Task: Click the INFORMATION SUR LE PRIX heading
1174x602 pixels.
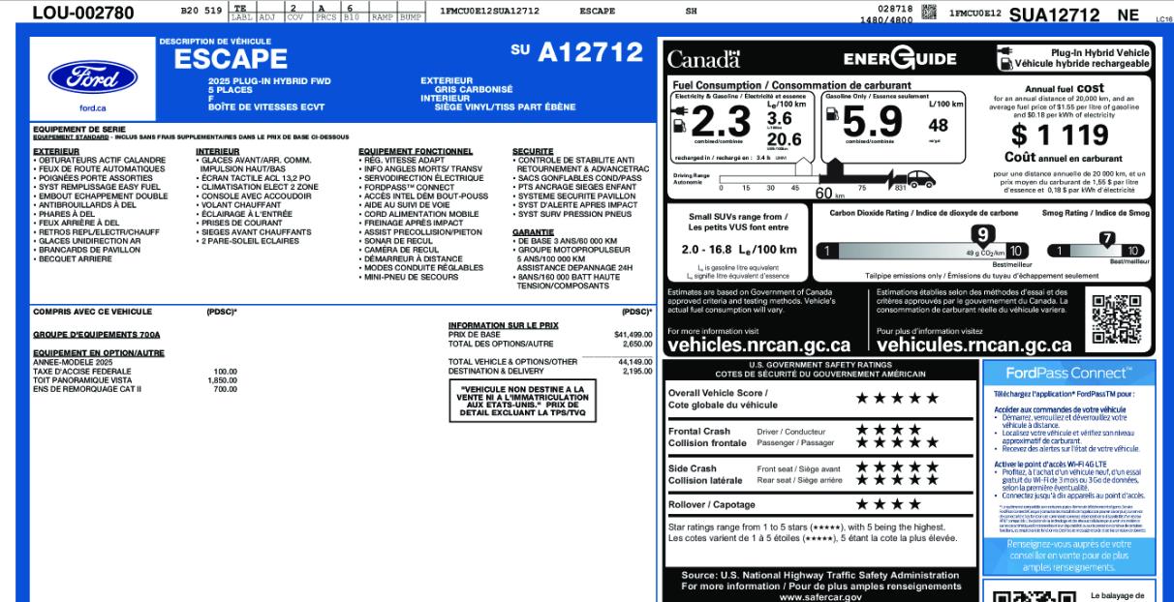Action: (x=503, y=325)
